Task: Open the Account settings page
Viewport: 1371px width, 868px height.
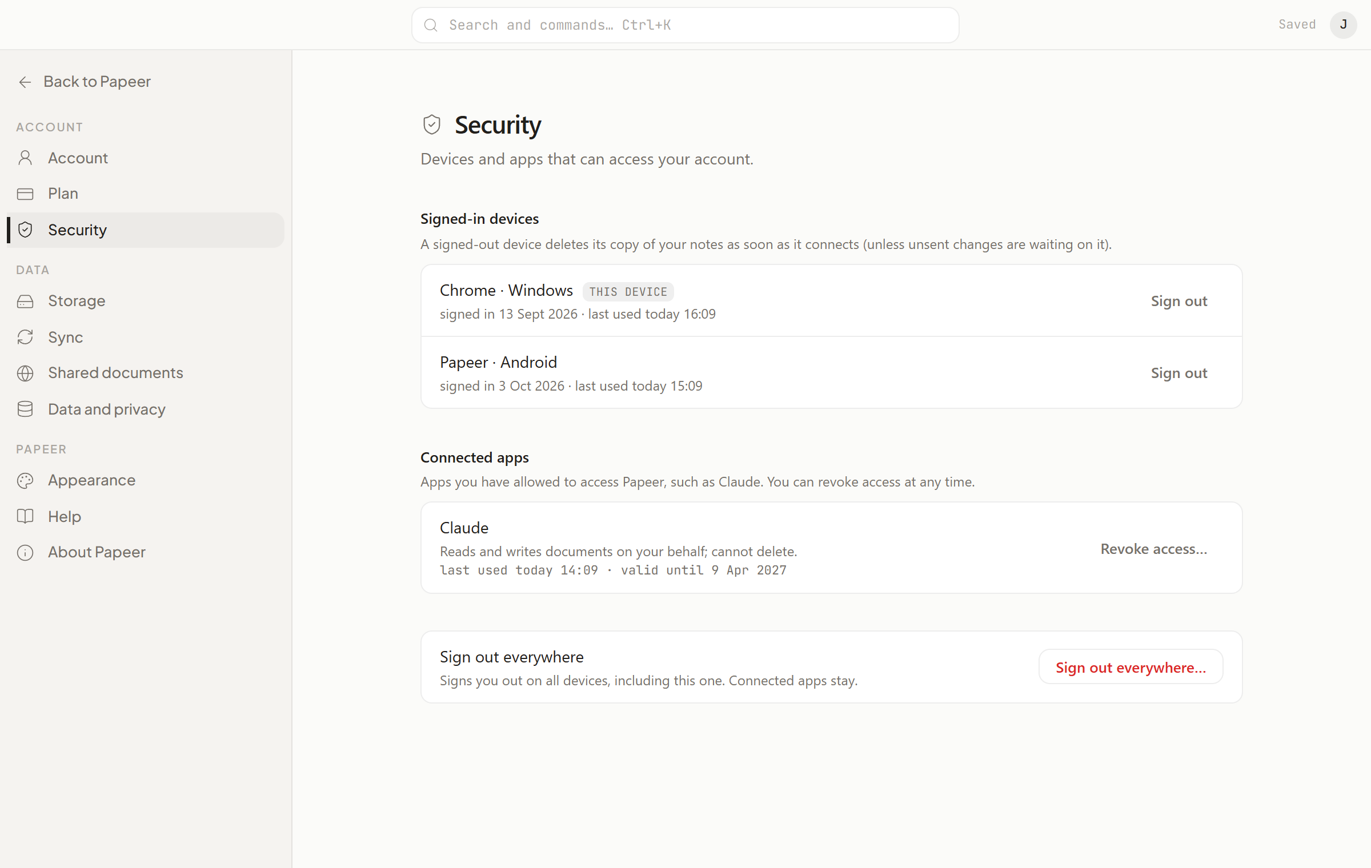Action: pyautogui.click(x=146, y=158)
